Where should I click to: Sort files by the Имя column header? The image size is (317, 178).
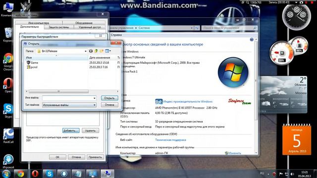click(x=56, y=58)
